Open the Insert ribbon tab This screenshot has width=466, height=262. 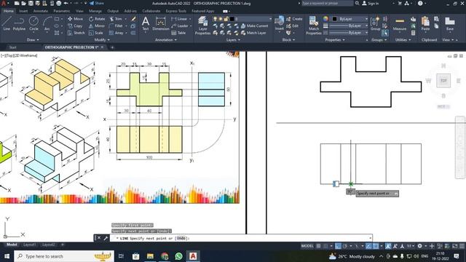(23, 11)
